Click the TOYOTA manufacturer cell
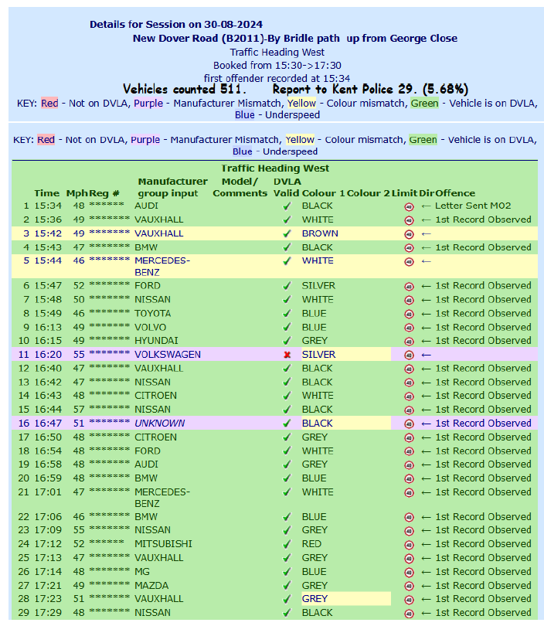Screen dimensions: 544x626 [152, 314]
